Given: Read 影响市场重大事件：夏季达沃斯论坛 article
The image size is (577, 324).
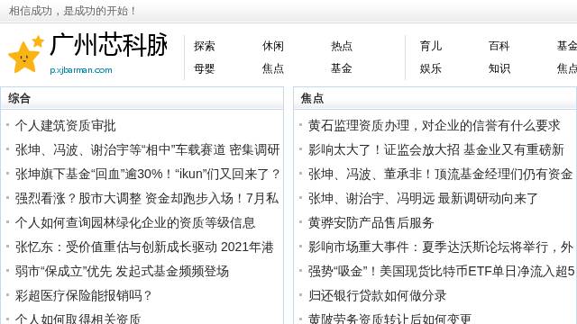Looking at the screenshot, I should pyautogui.click(x=441, y=247).
